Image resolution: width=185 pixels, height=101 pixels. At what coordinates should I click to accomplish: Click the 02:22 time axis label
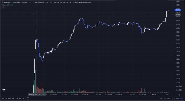pos(64,95)
